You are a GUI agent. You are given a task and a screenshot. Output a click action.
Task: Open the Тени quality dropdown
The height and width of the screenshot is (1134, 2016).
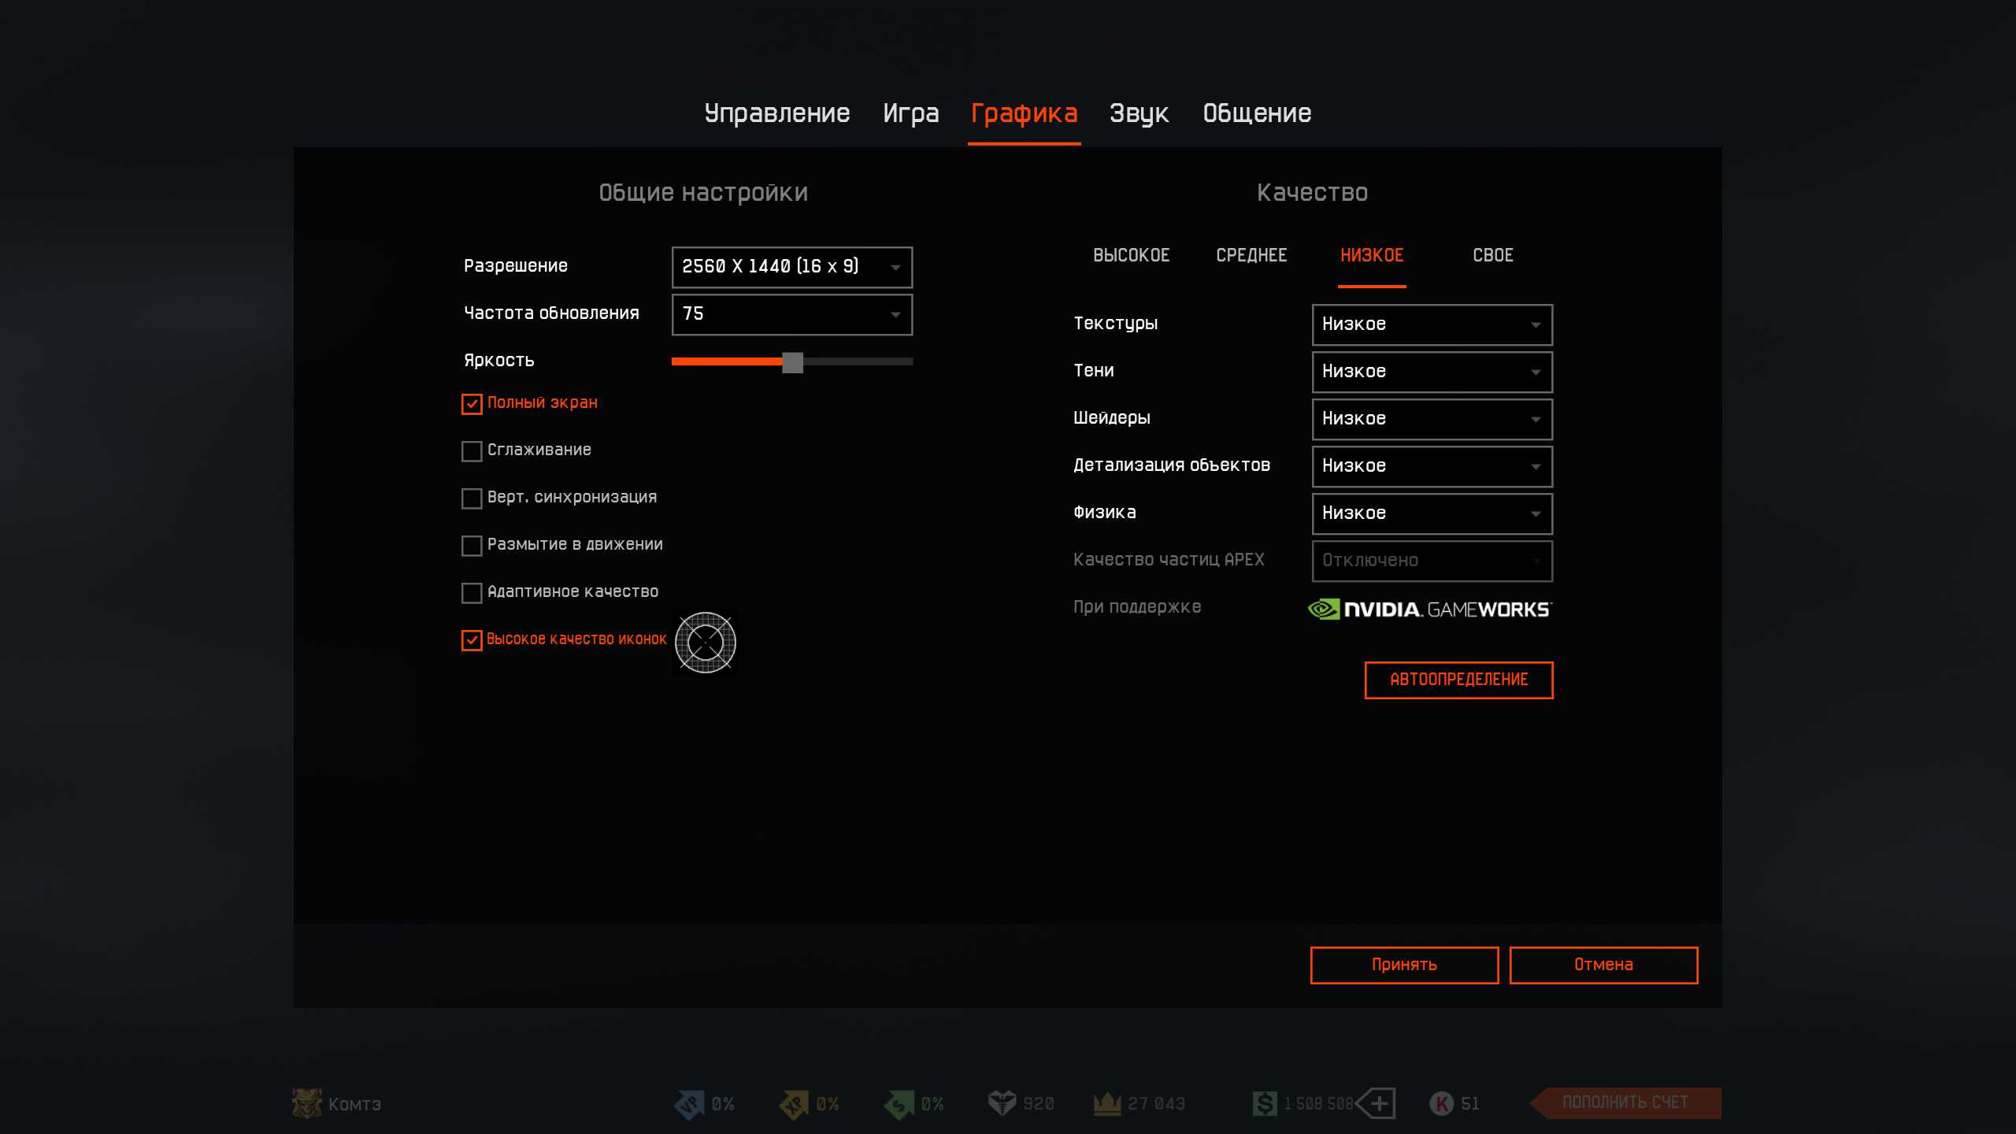tap(1432, 372)
